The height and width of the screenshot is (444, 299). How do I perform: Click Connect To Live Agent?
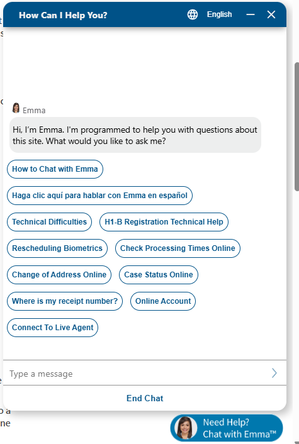(x=52, y=328)
